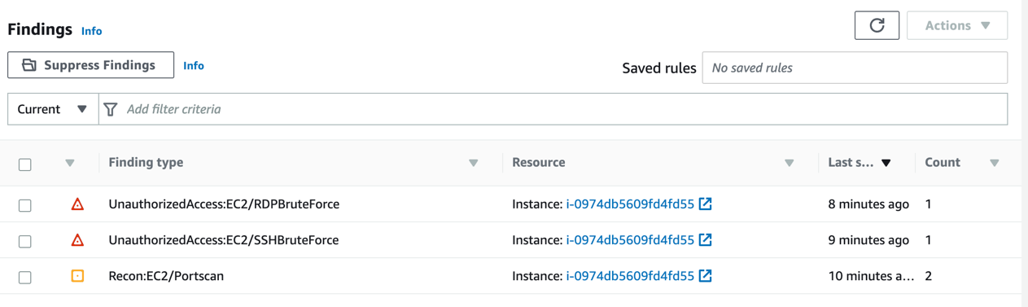This screenshot has width=1028, height=307.
Task: Sort by the Last seen column
Action: point(860,162)
